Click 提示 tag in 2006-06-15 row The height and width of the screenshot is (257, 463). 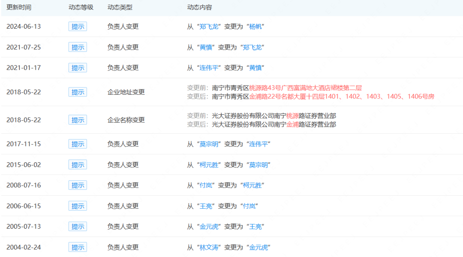78,206
